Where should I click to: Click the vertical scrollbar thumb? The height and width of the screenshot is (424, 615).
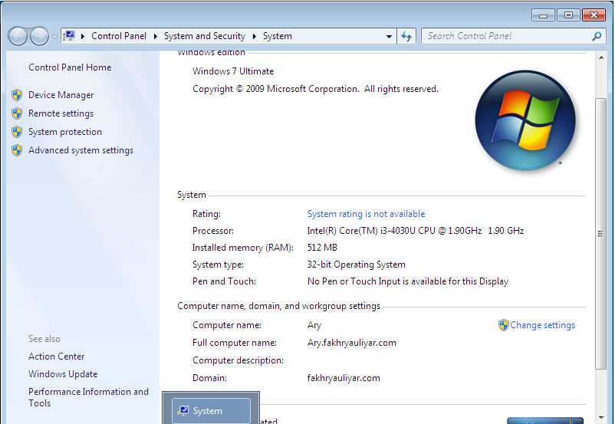(x=601, y=233)
